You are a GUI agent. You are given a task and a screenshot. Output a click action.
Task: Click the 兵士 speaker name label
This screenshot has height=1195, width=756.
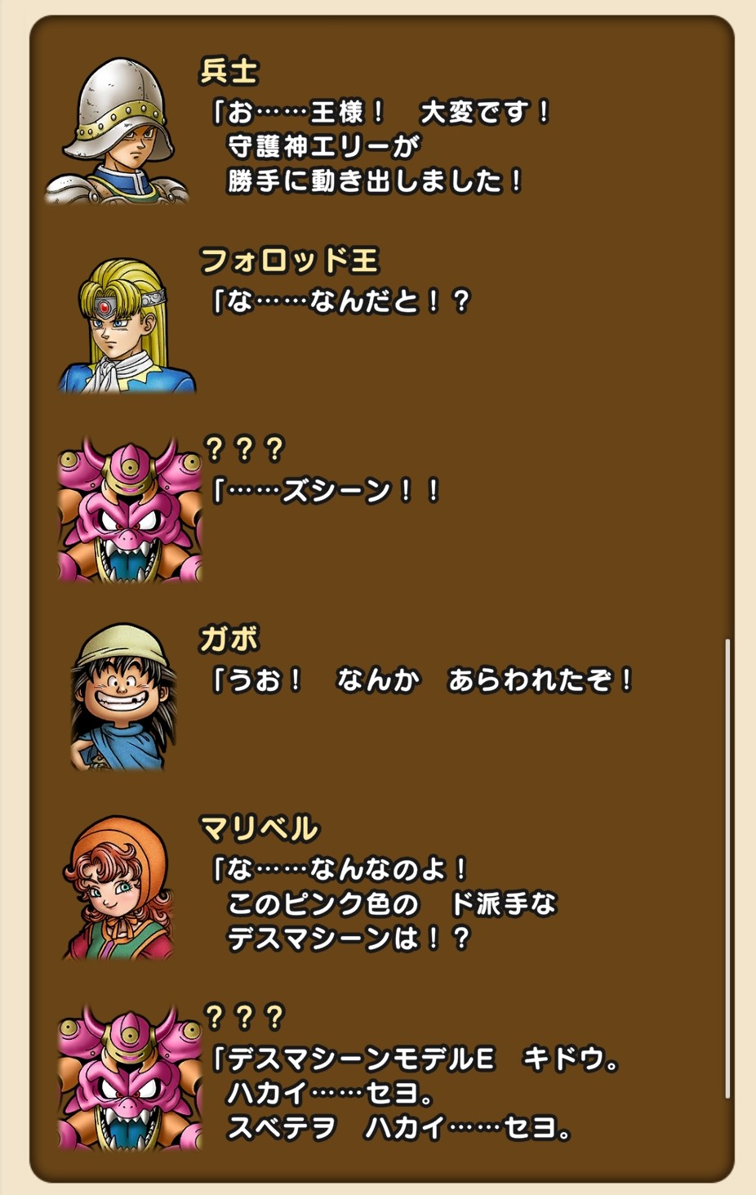[229, 72]
